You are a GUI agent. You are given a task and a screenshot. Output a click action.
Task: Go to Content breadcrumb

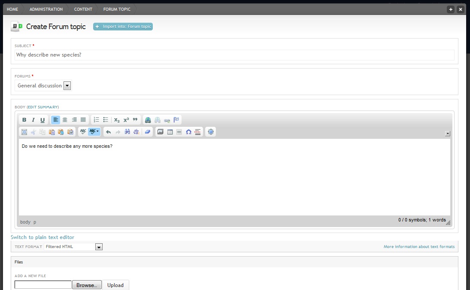coord(83,9)
